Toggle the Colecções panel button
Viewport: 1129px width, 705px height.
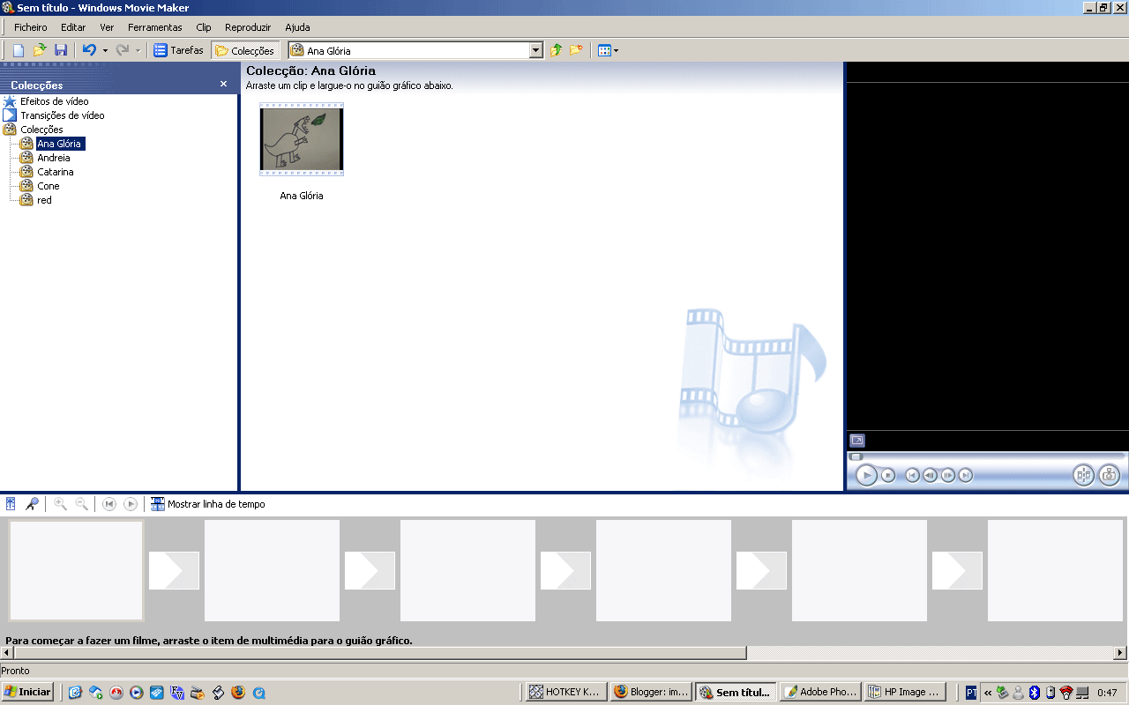[245, 50]
